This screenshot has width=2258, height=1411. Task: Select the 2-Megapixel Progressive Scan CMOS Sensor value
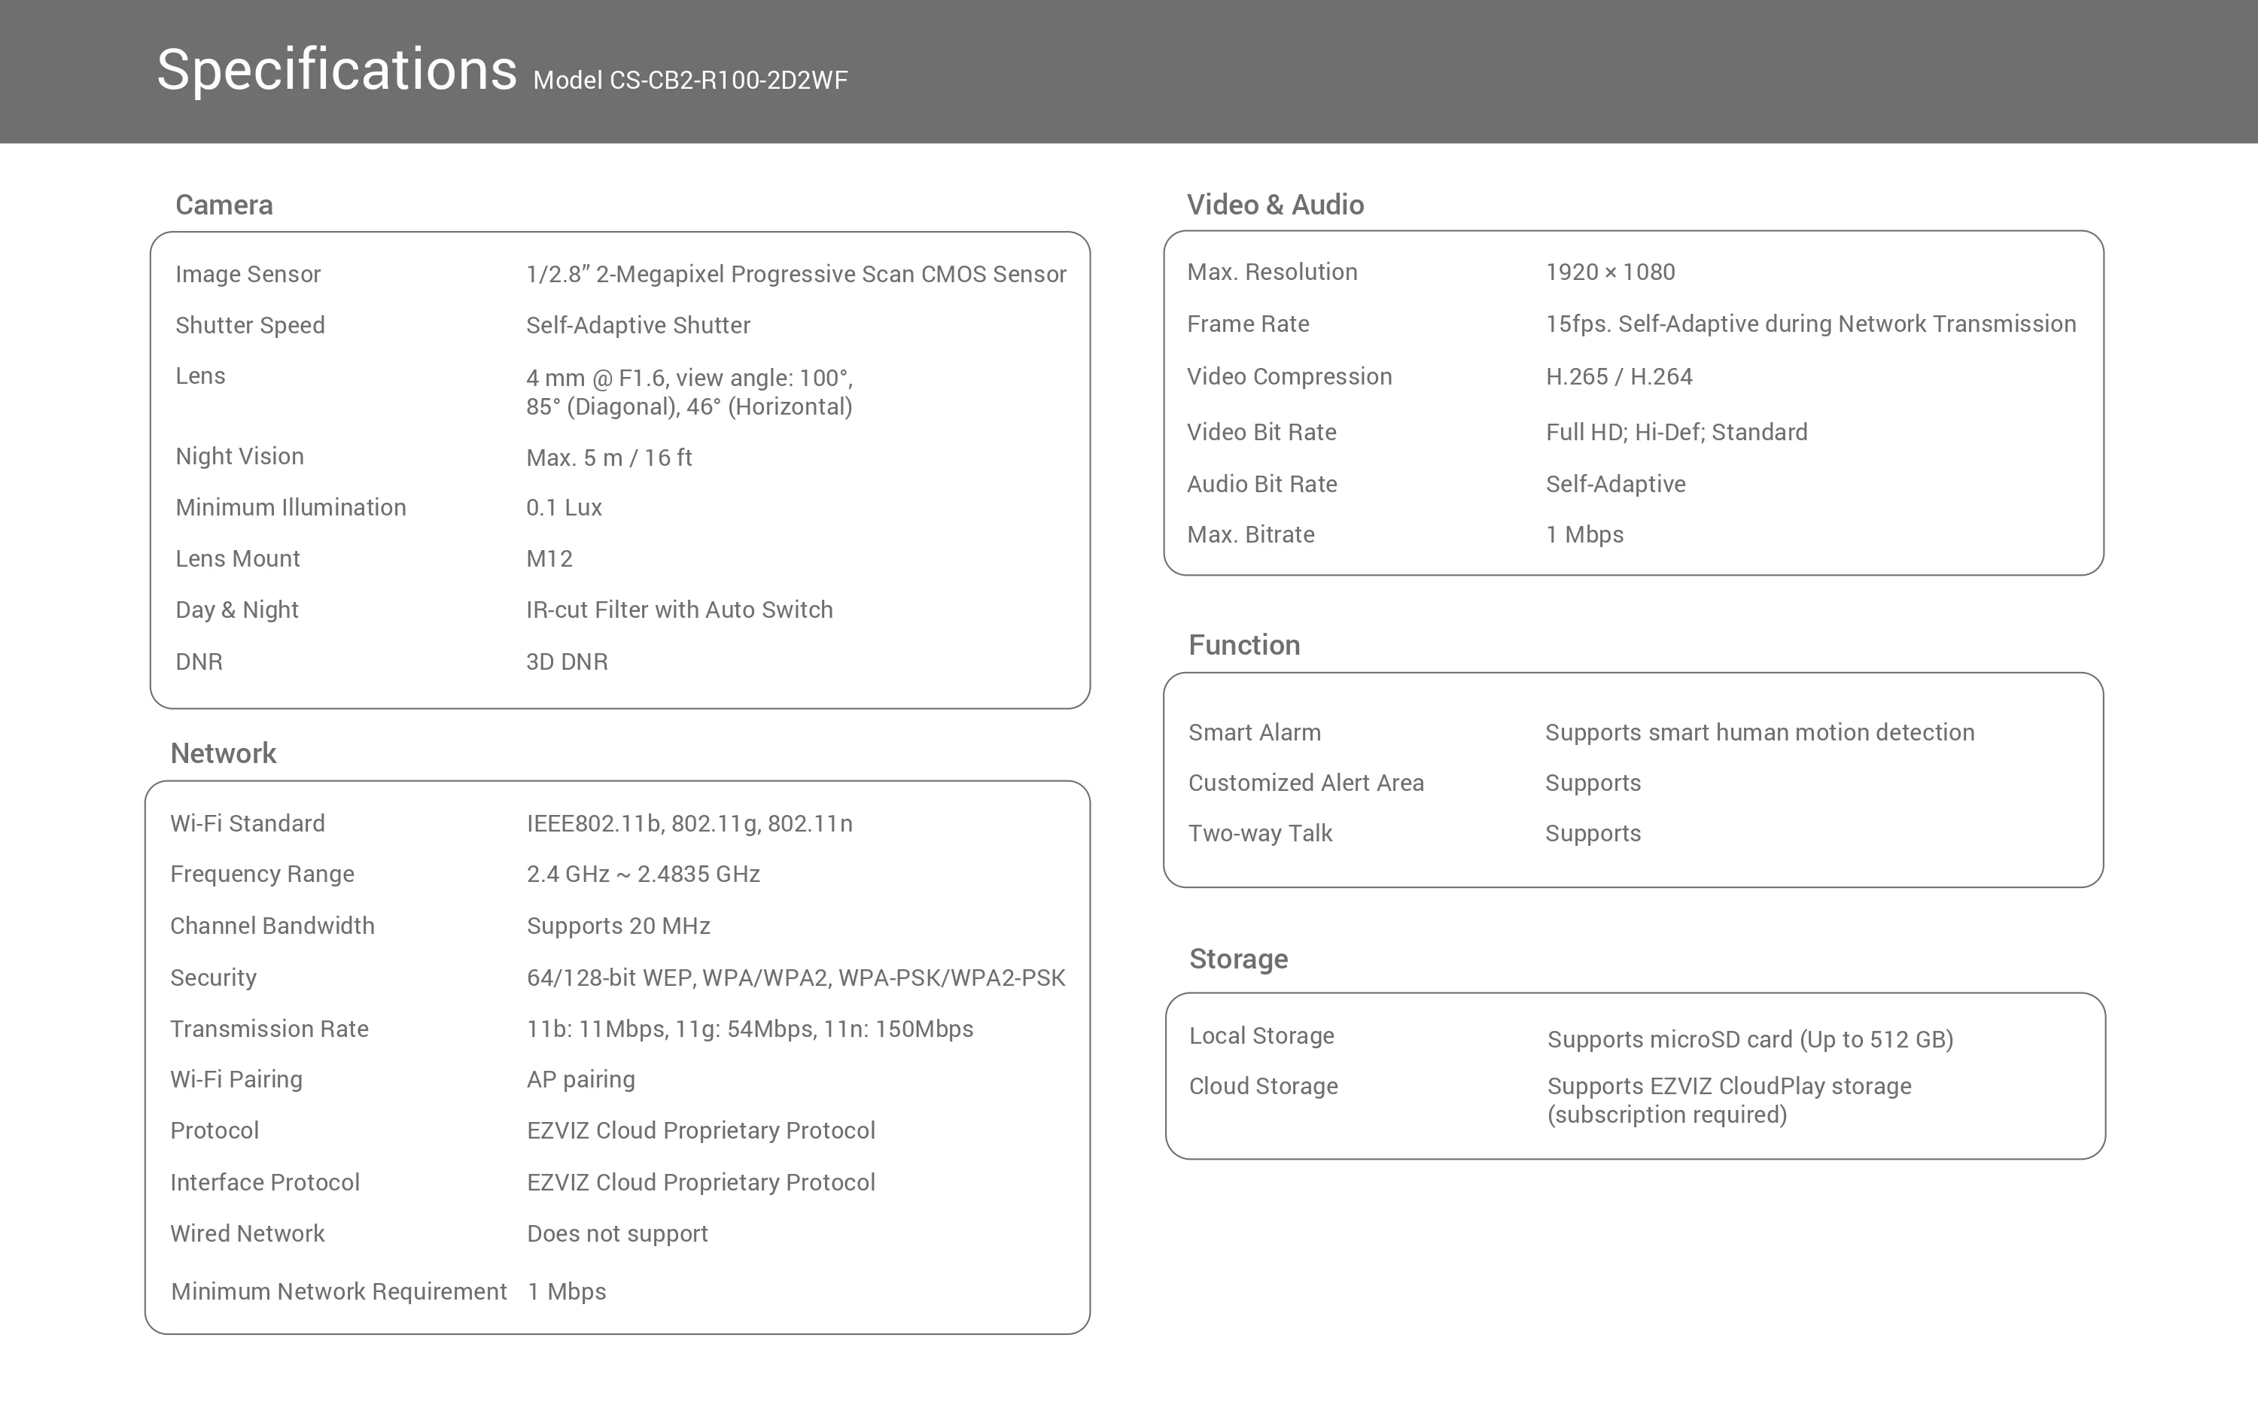point(796,273)
